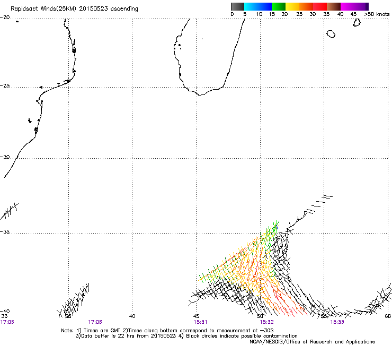392x345 pixels.
Task: Click the black wind barbs near 35E bottom
Action: pos(74,300)
